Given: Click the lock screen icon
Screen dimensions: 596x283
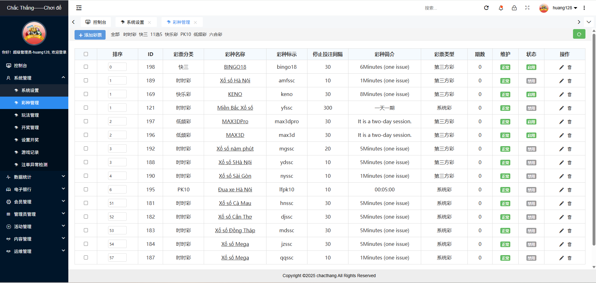Looking at the screenshot, I should pos(514,8).
